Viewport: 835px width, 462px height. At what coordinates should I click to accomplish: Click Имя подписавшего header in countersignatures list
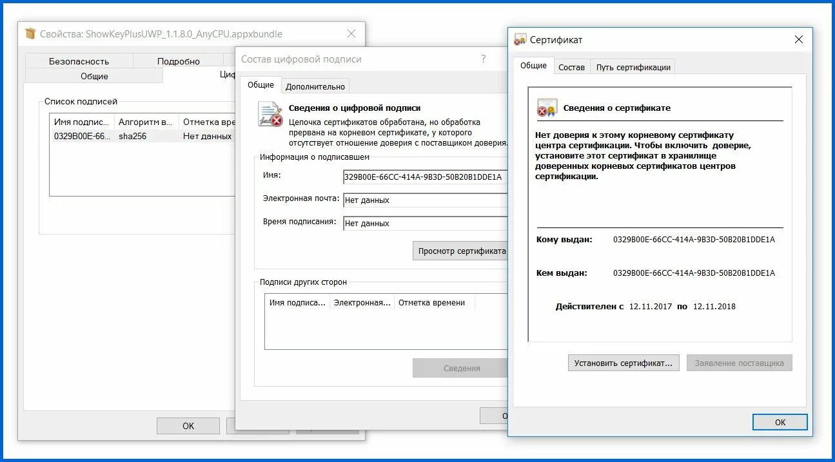click(x=297, y=302)
